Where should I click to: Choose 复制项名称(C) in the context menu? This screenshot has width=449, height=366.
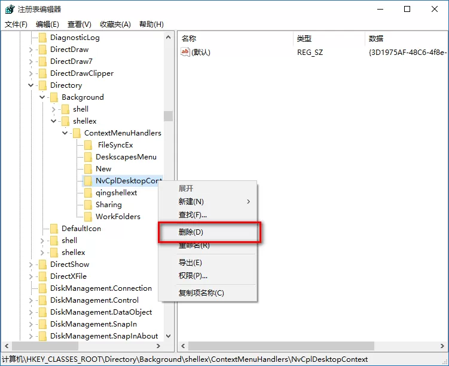[x=208, y=293]
